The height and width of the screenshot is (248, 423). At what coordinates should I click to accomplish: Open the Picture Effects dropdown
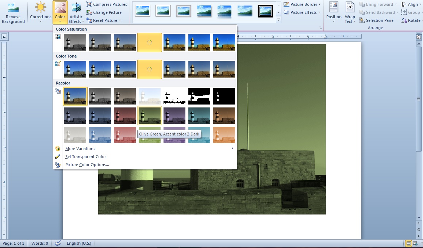pyautogui.click(x=302, y=12)
